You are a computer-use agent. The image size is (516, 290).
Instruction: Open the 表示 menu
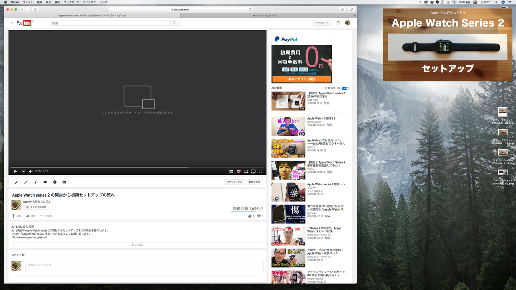48,2
